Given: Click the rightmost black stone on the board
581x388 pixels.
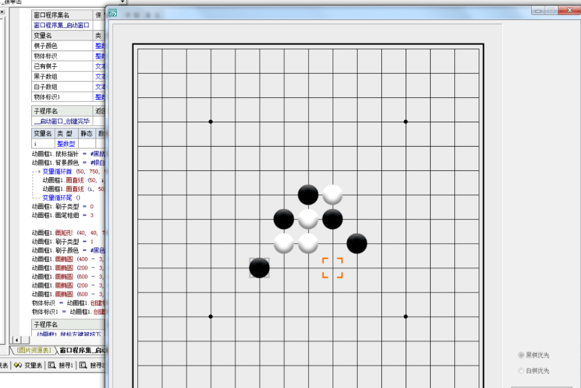Looking at the screenshot, I should pos(356,243).
